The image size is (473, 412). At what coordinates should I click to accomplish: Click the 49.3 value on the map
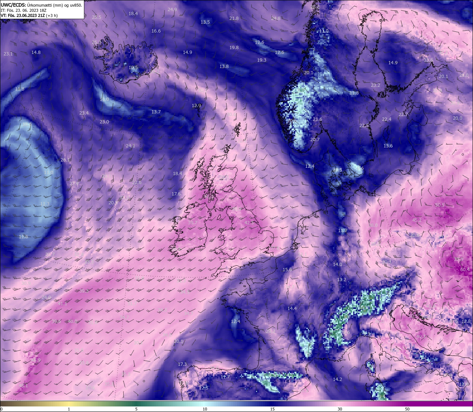coord(421,337)
